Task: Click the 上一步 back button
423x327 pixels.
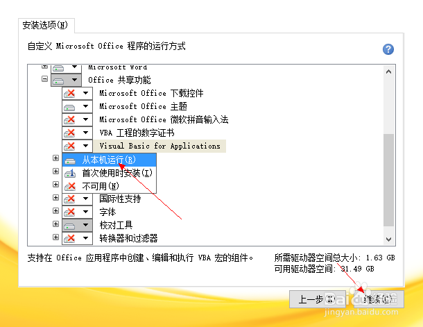Action: (318, 299)
